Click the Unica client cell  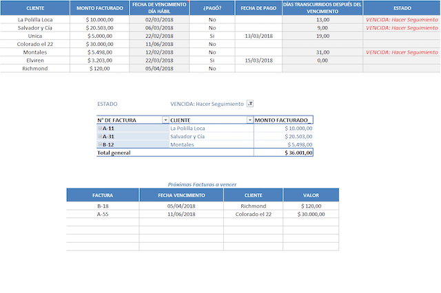click(x=35, y=36)
